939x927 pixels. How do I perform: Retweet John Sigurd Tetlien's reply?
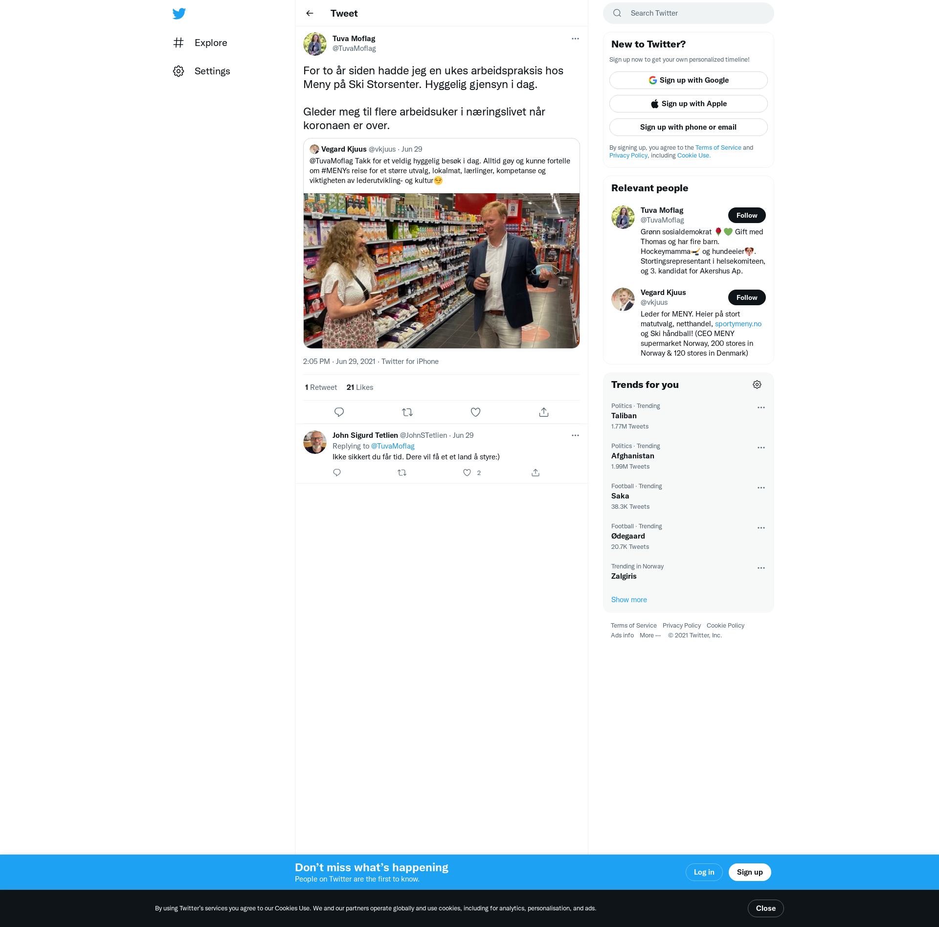pos(402,473)
